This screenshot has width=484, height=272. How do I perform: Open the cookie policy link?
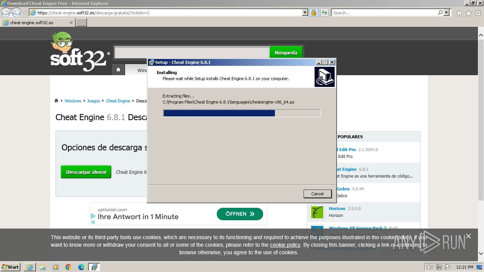click(285, 245)
